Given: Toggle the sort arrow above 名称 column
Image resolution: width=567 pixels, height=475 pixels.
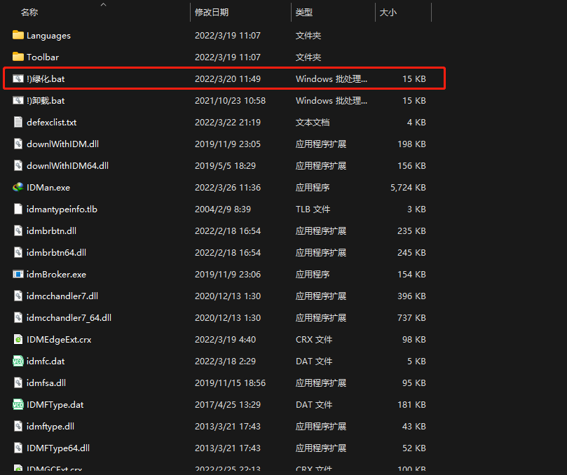Looking at the screenshot, I should coord(104,4).
